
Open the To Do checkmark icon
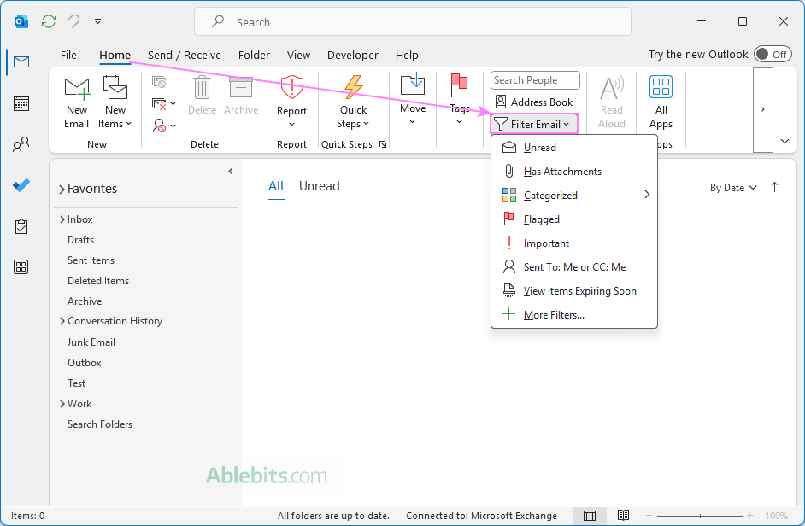coord(21,185)
